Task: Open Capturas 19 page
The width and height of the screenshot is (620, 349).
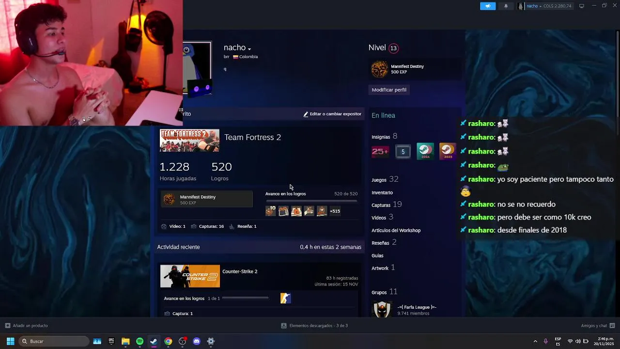Action: click(x=387, y=205)
